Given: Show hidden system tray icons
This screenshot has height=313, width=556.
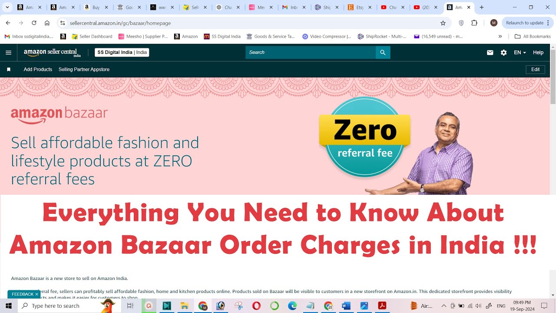Looking at the screenshot, I should 444,306.
